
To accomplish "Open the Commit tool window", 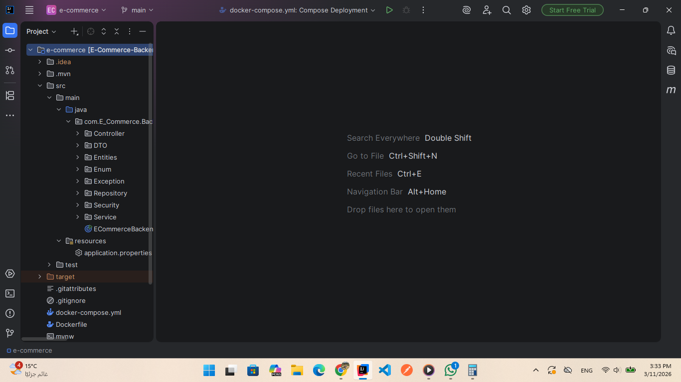I will 10,50.
